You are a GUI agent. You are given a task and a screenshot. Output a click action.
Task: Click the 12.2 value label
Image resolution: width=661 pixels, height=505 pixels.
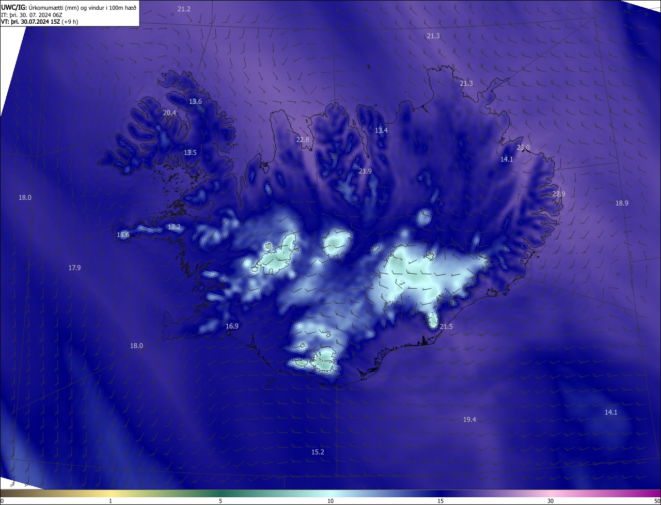pos(174,227)
